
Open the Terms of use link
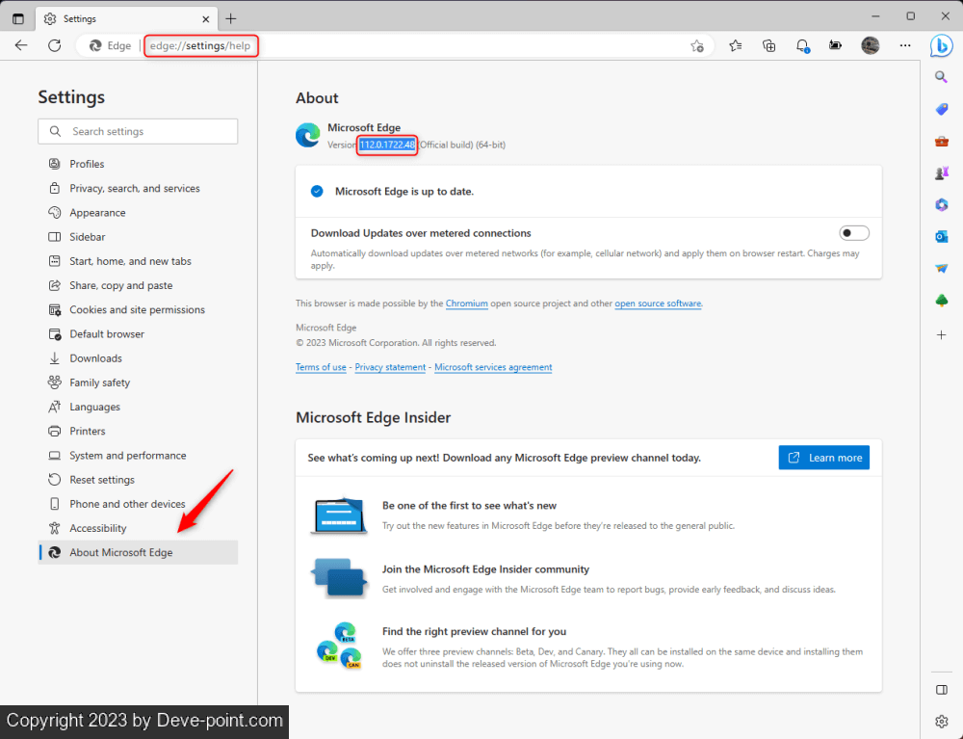click(x=321, y=367)
